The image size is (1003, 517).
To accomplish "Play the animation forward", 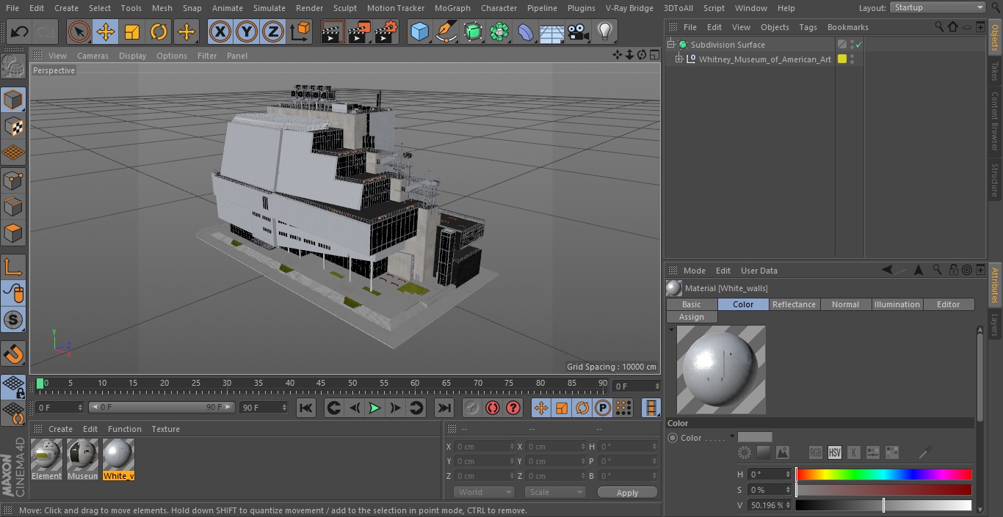I will point(374,408).
